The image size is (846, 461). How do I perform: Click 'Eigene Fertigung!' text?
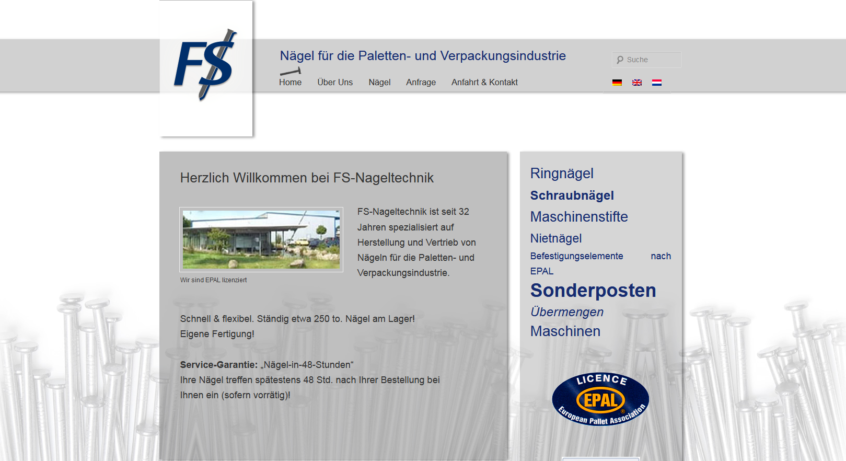(217, 334)
